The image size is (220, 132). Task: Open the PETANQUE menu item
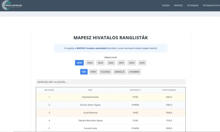point(193,6)
